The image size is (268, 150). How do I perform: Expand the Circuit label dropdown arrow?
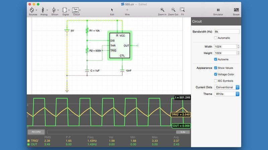80,10
